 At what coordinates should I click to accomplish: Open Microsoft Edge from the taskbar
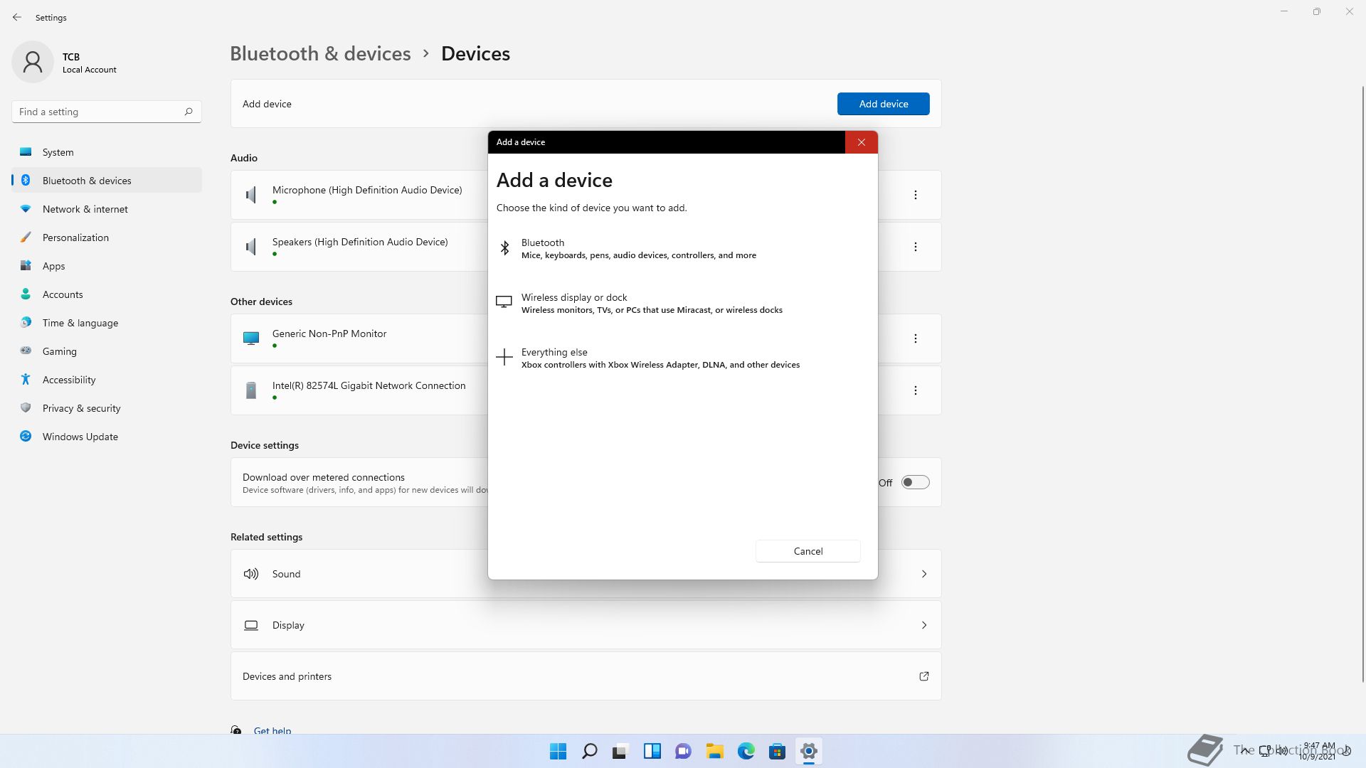click(x=746, y=751)
